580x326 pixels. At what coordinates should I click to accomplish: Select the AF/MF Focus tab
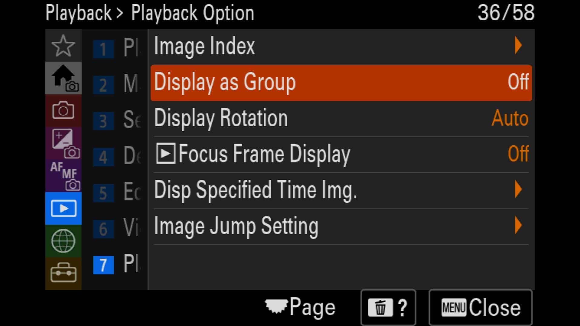pyautogui.click(x=63, y=176)
